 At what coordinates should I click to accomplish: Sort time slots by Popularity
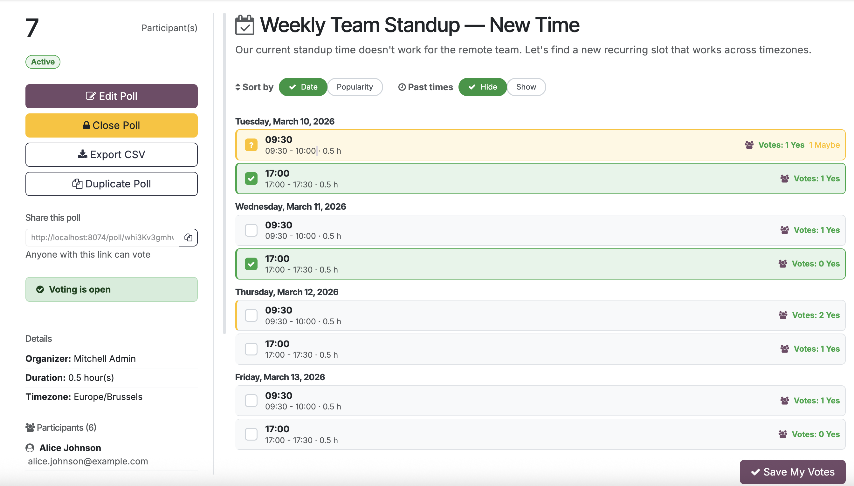point(355,87)
